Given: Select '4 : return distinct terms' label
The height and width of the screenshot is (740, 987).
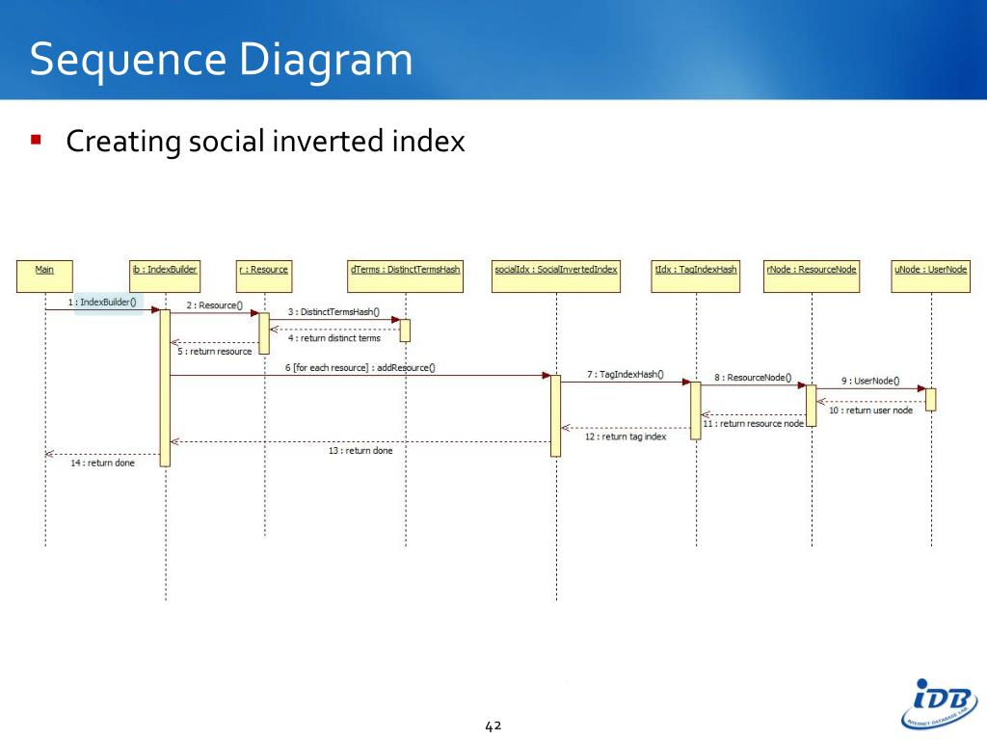Looking at the screenshot, I should click(x=334, y=338).
